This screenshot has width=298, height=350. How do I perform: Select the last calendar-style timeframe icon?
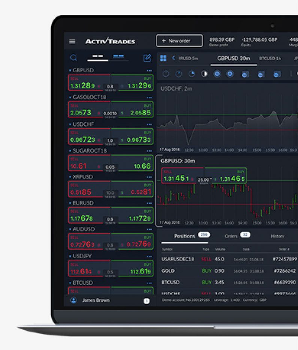(277, 74)
